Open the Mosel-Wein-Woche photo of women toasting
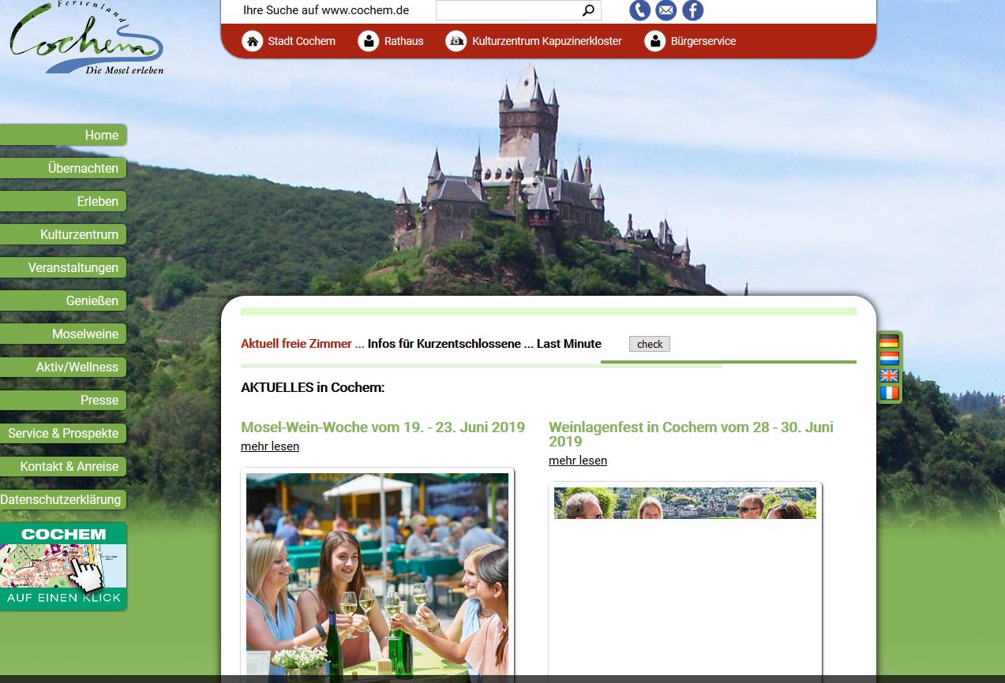Viewport: 1005px width, 683px height. 377,575
